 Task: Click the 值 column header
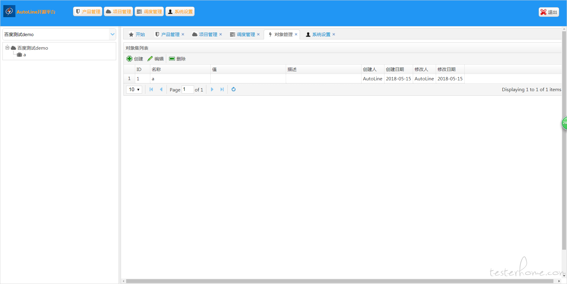tap(248, 69)
